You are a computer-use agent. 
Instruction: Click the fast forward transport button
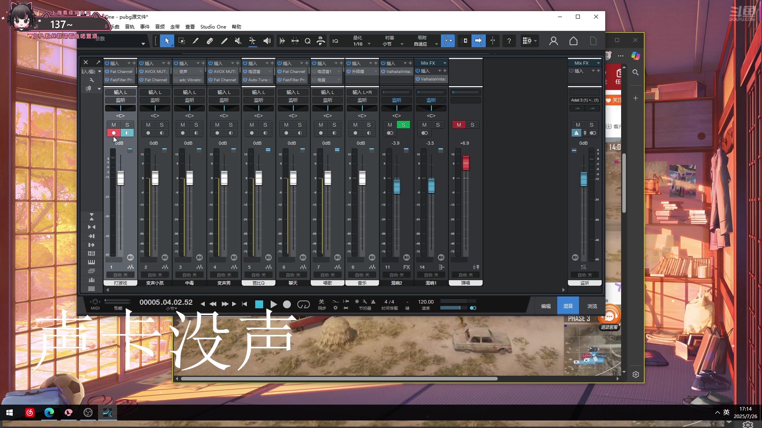point(225,304)
